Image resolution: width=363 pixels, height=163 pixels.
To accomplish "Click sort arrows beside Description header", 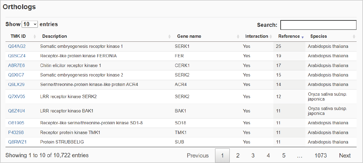I will tap(170, 37).
